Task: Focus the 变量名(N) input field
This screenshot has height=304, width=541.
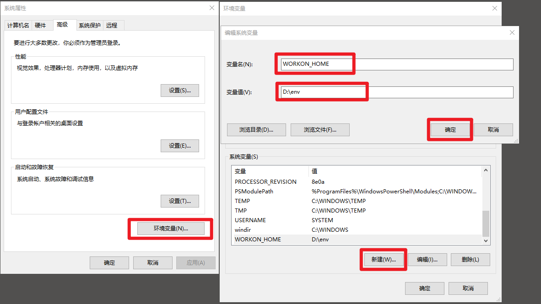Action: click(397, 64)
